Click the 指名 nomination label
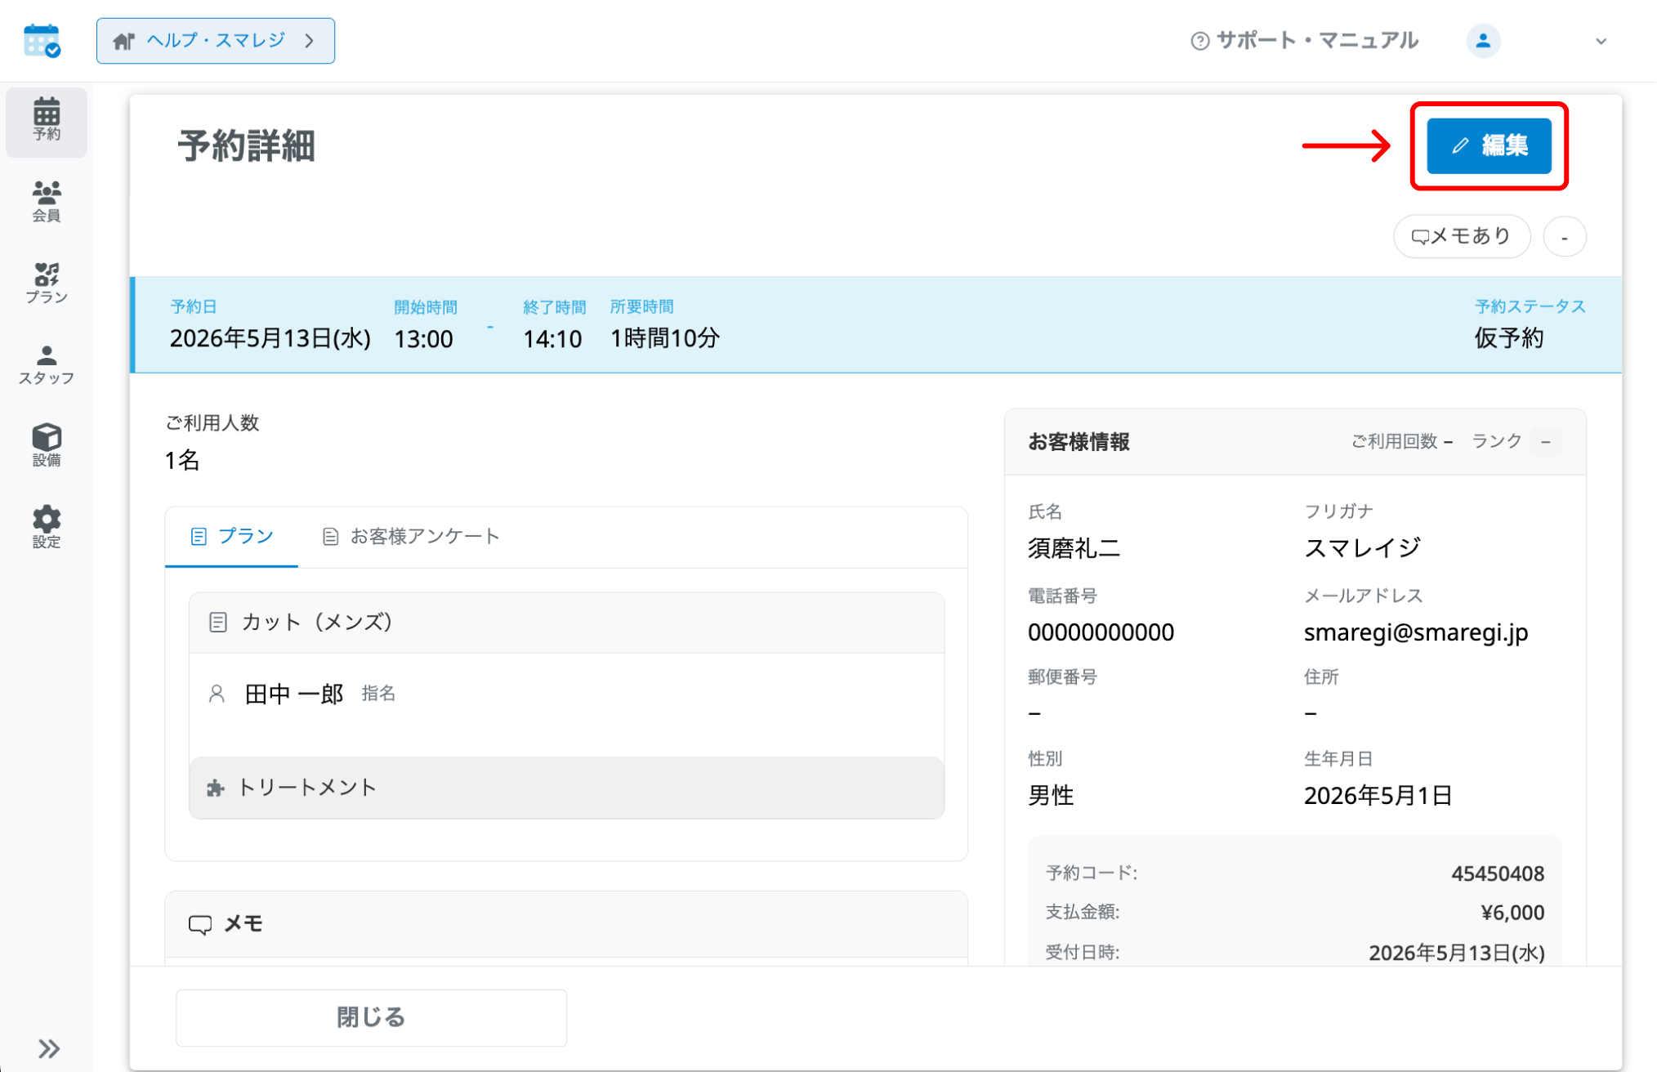Screen dimensions: 1657x1072 pos(378,694)
